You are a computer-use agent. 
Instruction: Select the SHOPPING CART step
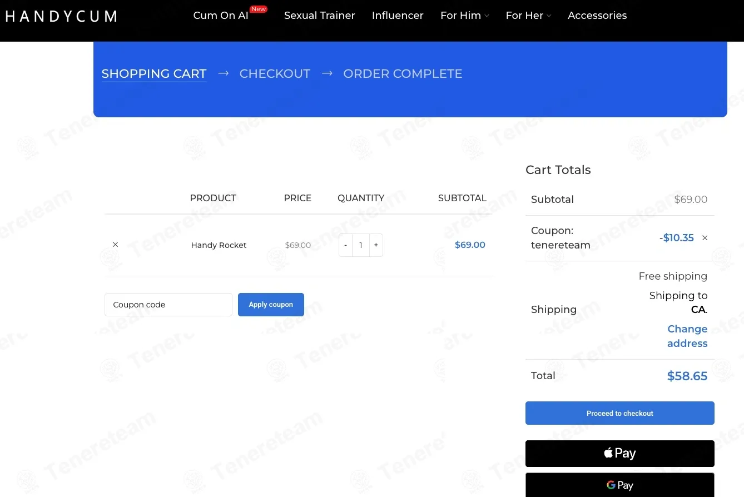[x=154, y=73]
